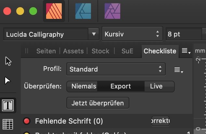Open the Profil Standard dropdown

coord(116,69)
